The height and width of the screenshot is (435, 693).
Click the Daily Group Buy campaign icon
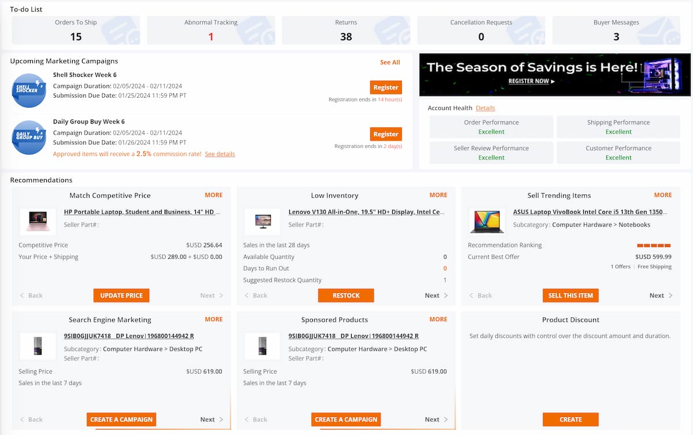point(29,137)
